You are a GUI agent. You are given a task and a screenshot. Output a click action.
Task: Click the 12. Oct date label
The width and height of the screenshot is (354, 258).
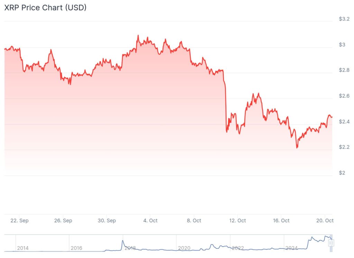[x=237, y=220]
